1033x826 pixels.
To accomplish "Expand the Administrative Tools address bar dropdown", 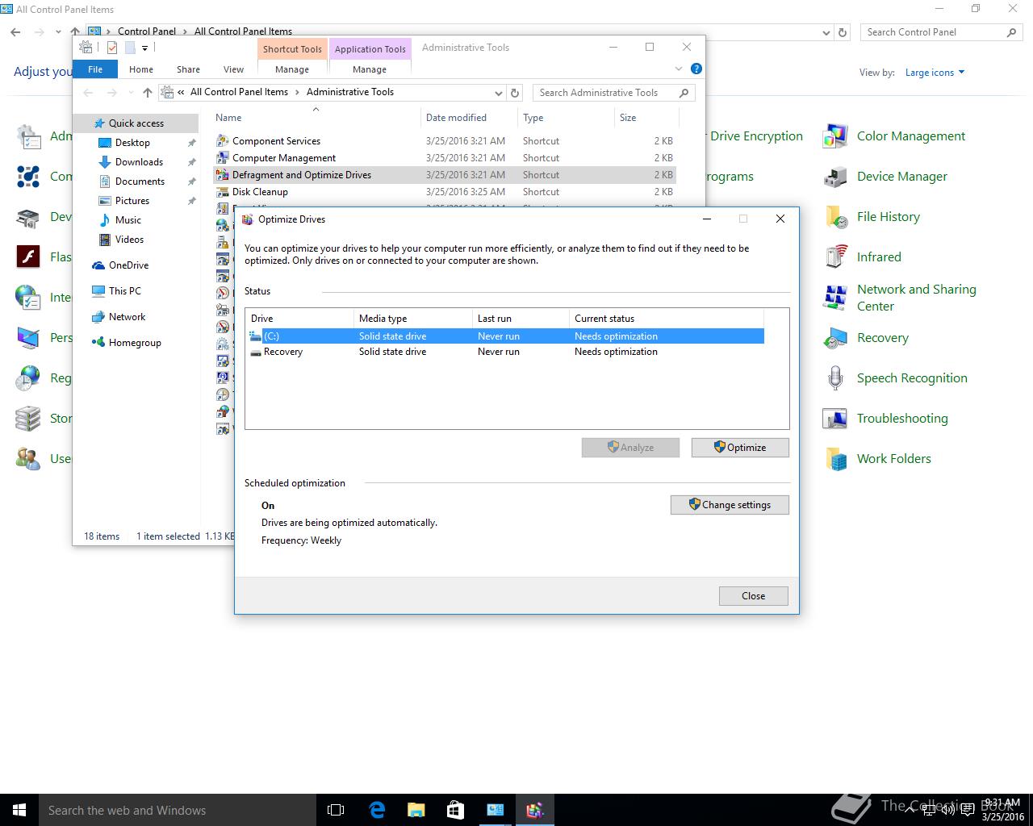I will tap(499, 93).
